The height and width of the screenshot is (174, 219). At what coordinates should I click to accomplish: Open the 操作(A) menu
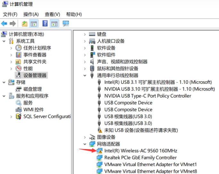31,14
